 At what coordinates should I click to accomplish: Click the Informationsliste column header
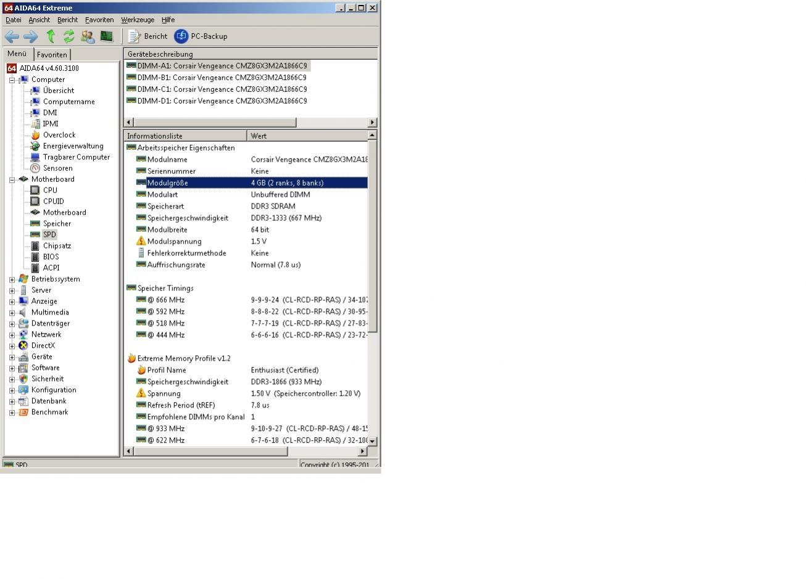(x=186, y=136)
